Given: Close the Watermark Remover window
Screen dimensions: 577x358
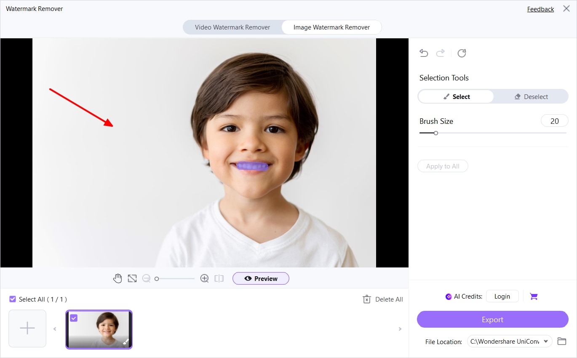Looking at the screenshot, I should (x=566, y=8).
